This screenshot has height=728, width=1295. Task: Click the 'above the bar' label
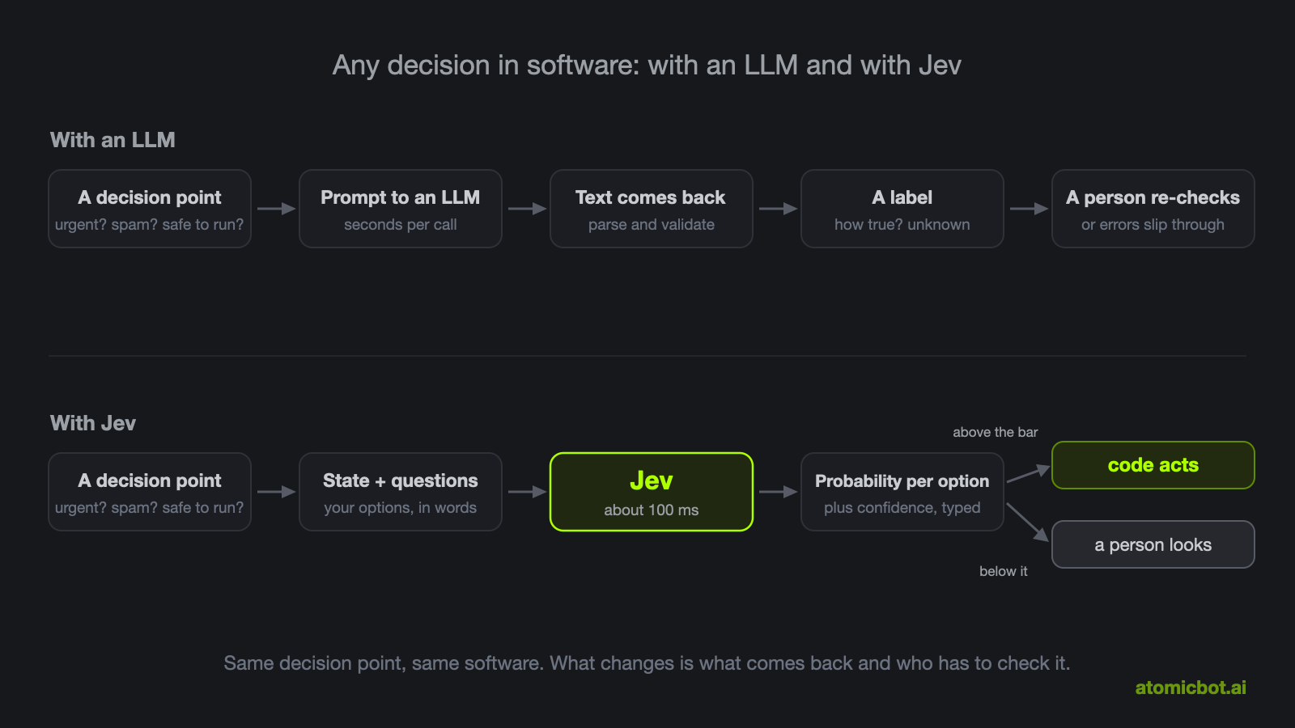coord(995,432)
